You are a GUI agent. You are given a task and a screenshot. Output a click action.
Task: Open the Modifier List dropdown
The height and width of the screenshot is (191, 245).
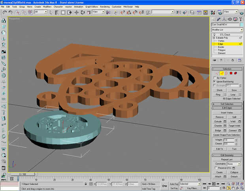pos(227,30)
